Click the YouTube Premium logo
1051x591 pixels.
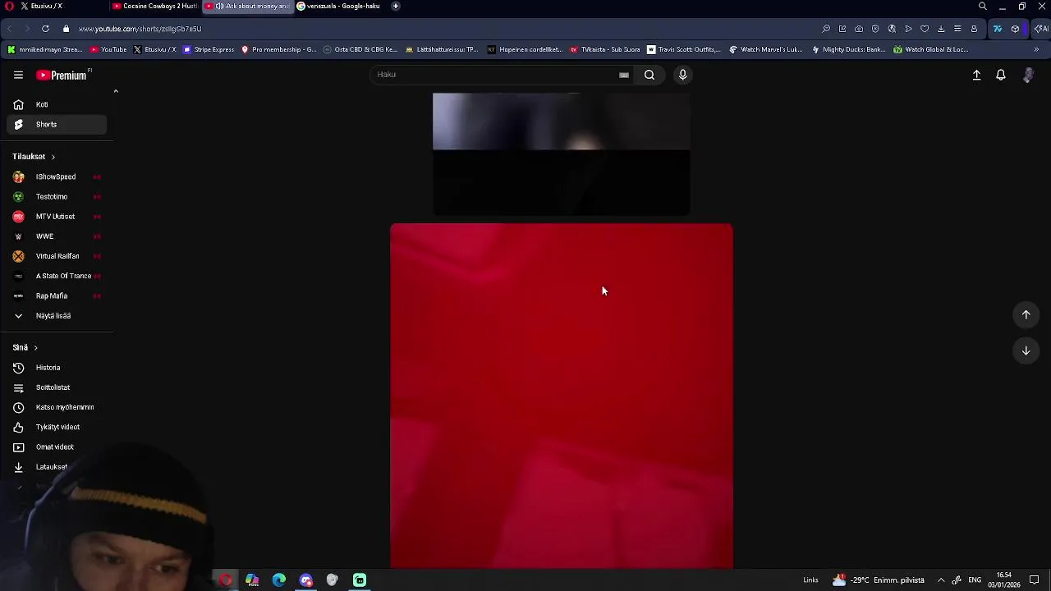pyautogui.click(x=63, y=75)
